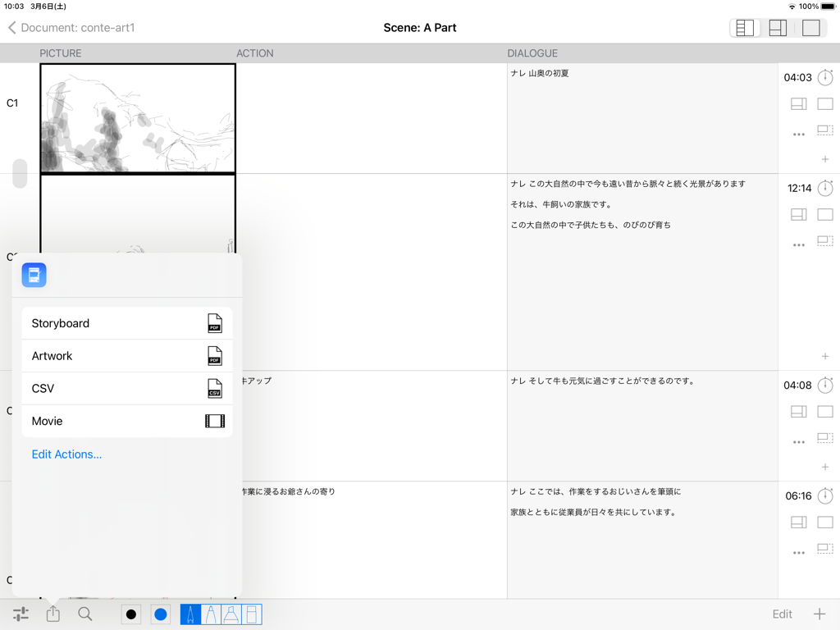The image size is (840, 630).
Task: Open Edit Actions in the export popover
Action: (66, 454)
